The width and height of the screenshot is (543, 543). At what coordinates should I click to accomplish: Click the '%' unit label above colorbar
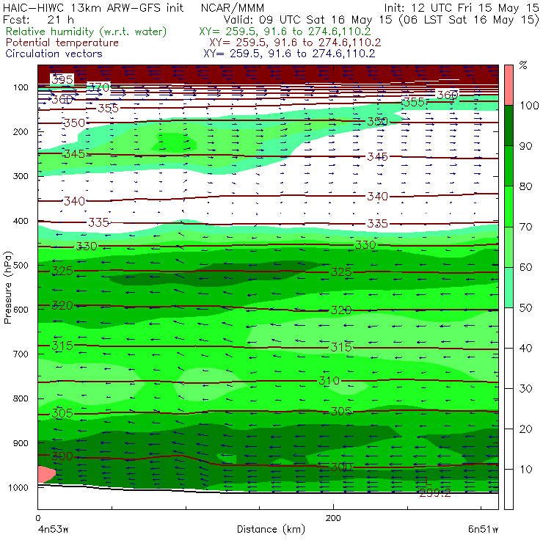[523, 65]
